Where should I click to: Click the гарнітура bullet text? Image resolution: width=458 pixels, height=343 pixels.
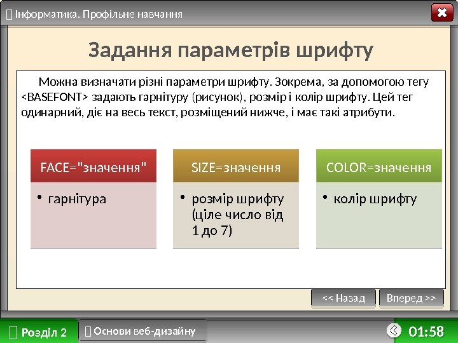click(77, 199)
